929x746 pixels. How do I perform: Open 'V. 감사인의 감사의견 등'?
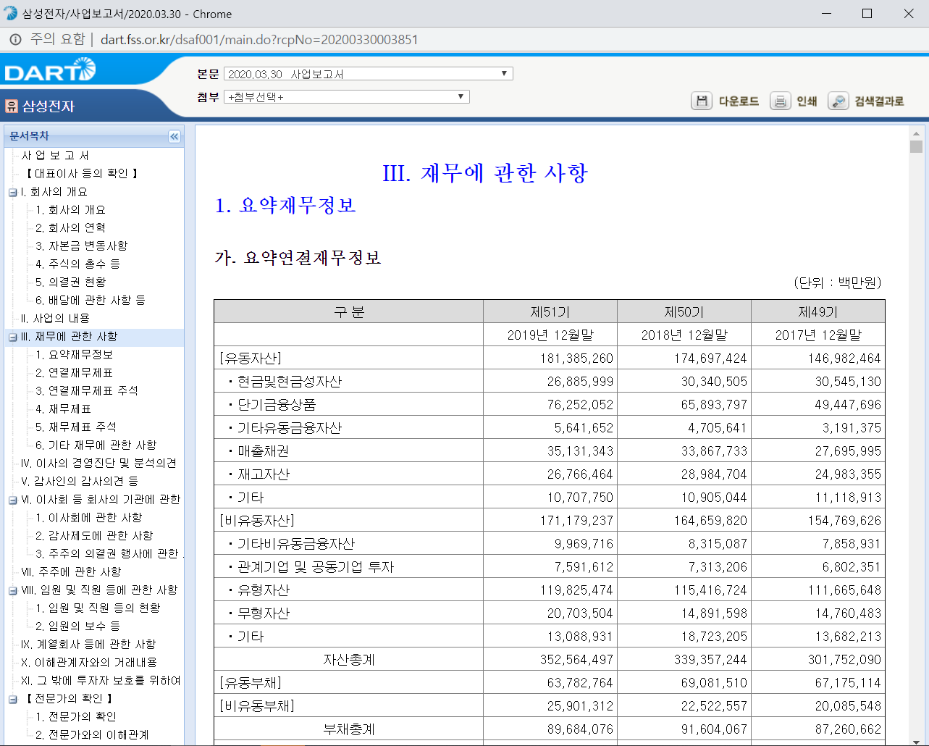pyautogui.click(x=80, y=482)
